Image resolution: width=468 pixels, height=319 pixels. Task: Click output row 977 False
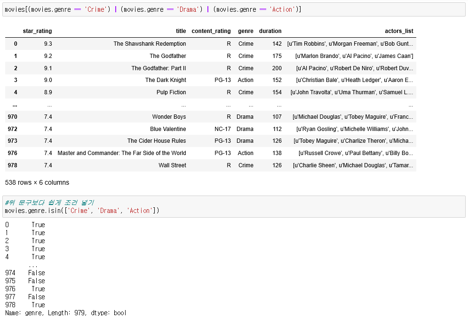[25, 297]
